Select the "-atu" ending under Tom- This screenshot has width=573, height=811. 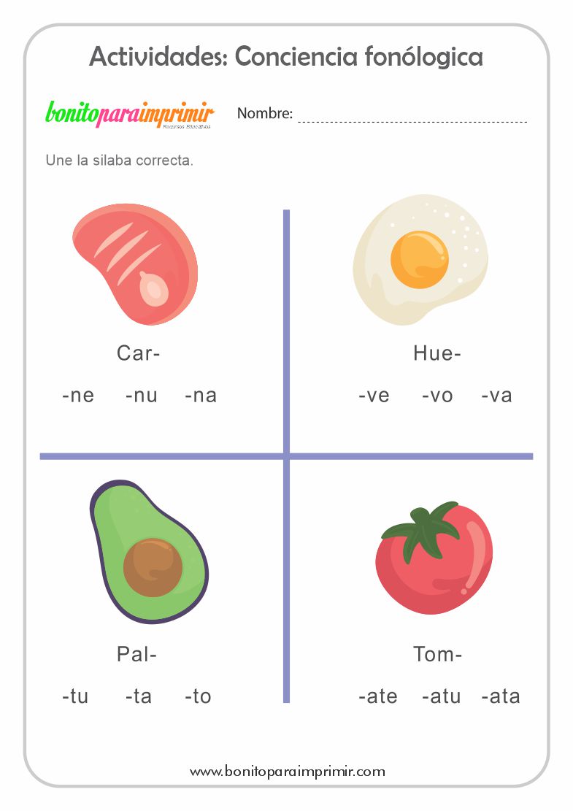tap(442, 696)
